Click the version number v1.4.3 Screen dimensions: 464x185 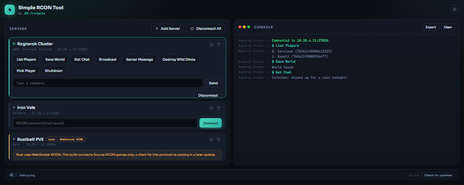click(x=413, y=175)
